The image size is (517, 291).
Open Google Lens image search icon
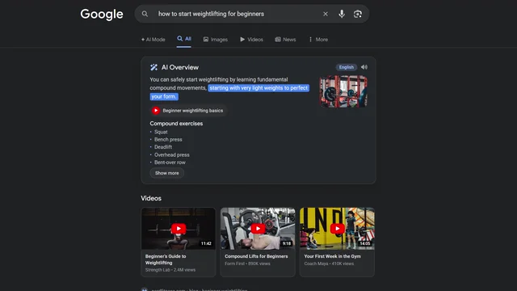358,14
